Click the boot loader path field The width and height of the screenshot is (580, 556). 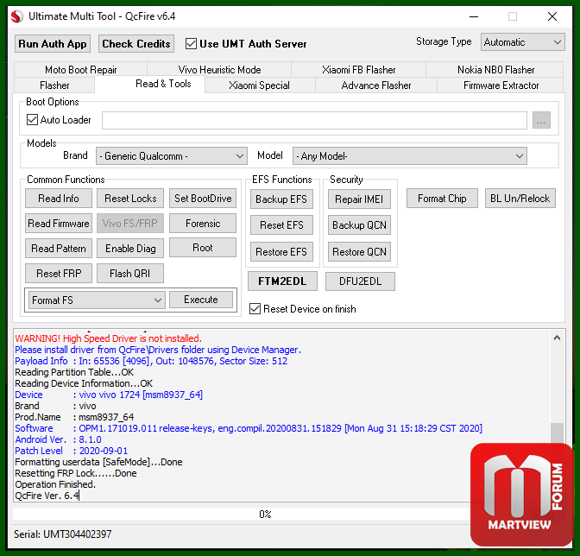pyautogui.click(x=314, y=121)
